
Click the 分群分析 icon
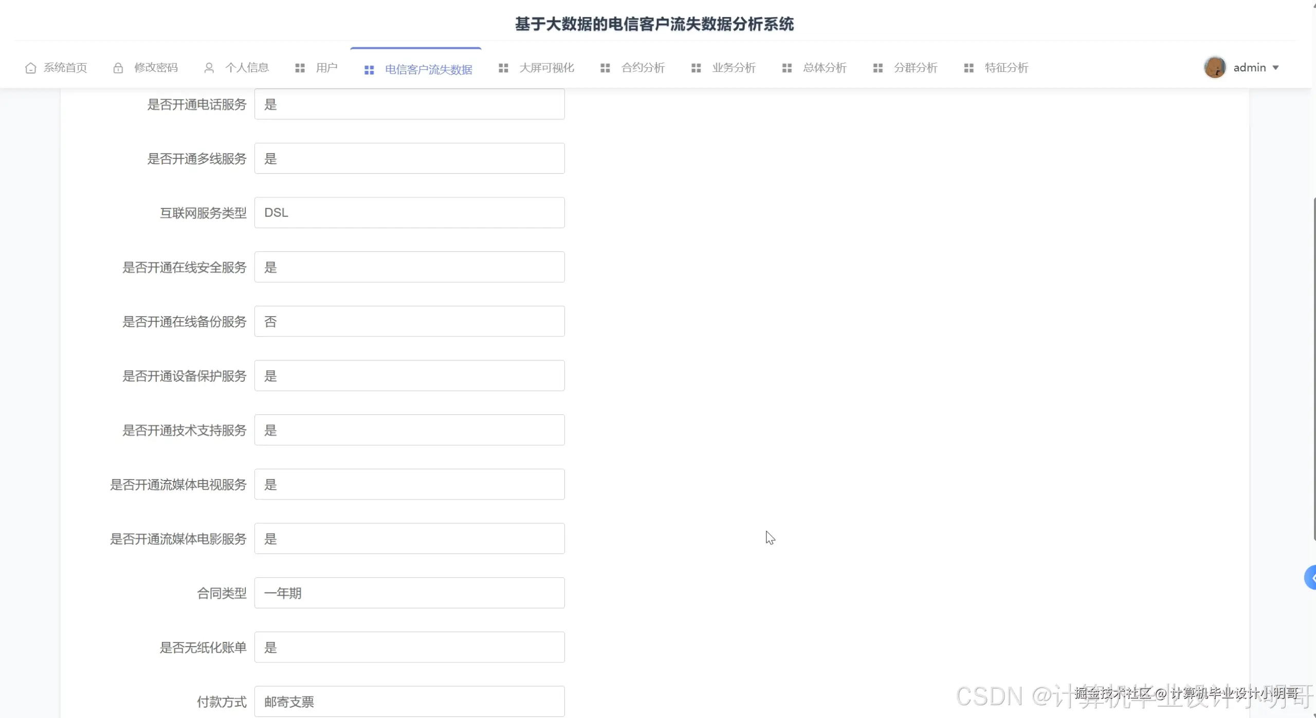click(878, 67)
